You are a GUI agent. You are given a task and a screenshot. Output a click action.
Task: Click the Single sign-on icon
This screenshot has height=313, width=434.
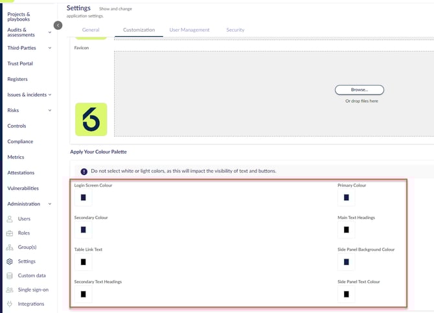pyautogui.click(x=10, y=290)
